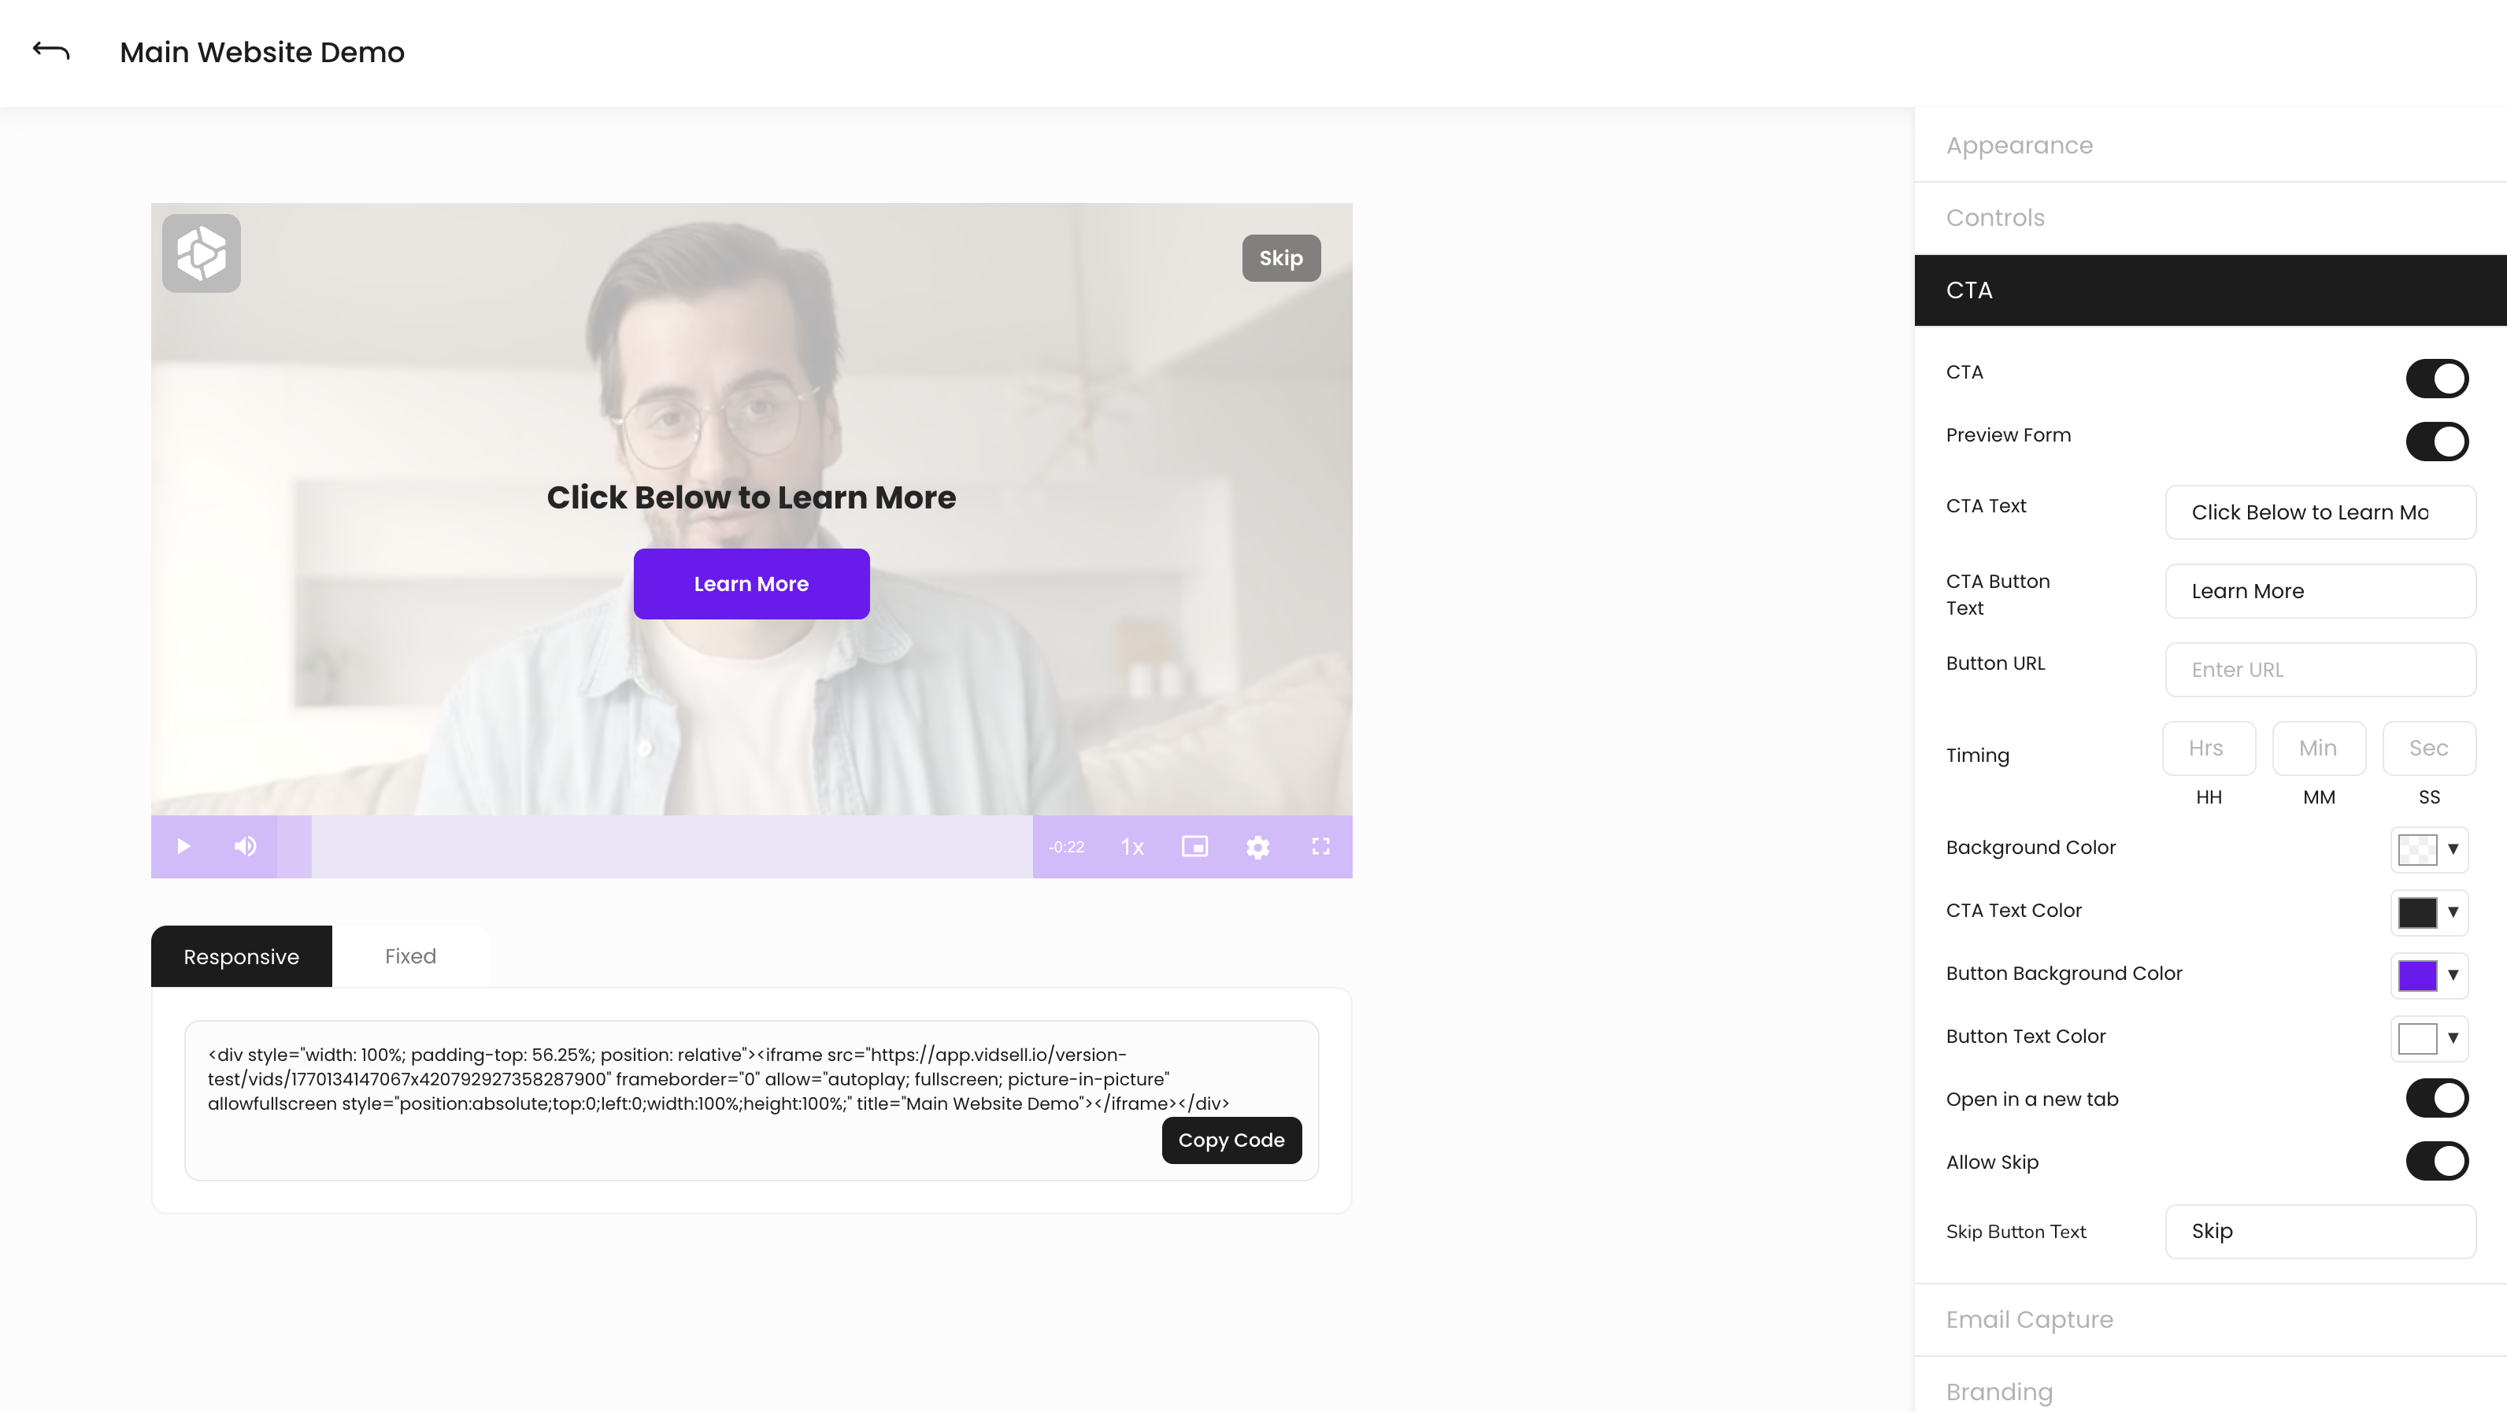
Task: Enter fullscreen on the video player
Action: point(1320,847)
